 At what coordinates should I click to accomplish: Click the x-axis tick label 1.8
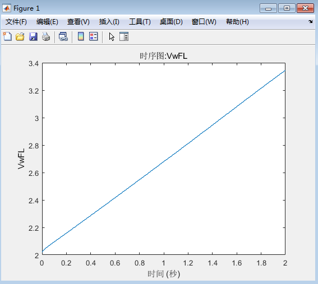tap(261, 263)
